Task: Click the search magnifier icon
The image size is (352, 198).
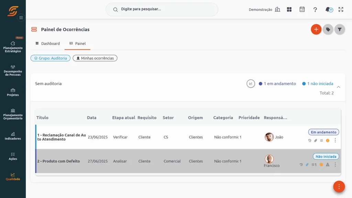Action: (x=115, y=9)
